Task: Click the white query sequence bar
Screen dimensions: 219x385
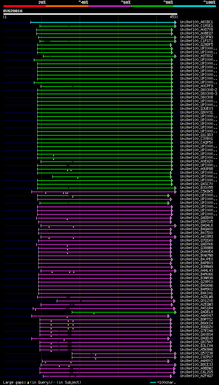Action: coord(90,14)
